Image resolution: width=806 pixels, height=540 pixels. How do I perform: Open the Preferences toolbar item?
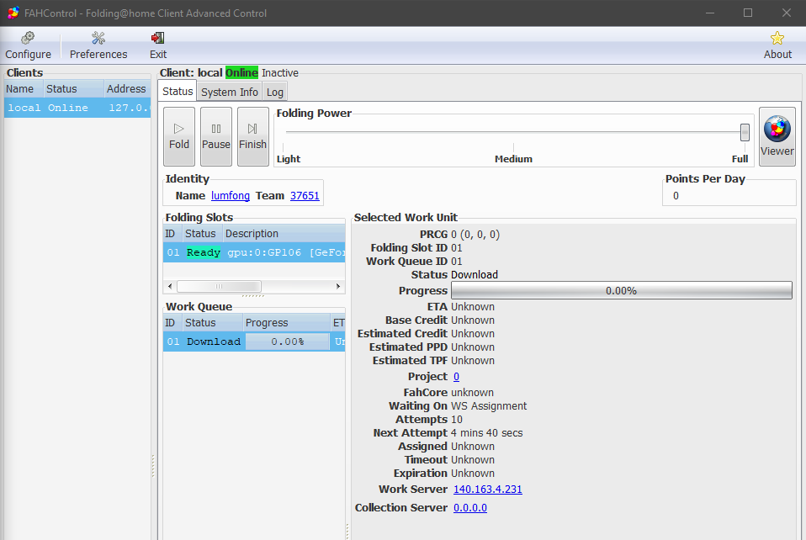click(x=98, y=45)
